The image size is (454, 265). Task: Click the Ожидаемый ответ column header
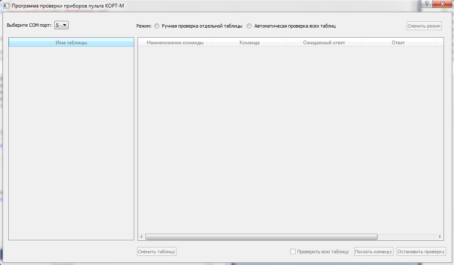[x=324, y=43]
